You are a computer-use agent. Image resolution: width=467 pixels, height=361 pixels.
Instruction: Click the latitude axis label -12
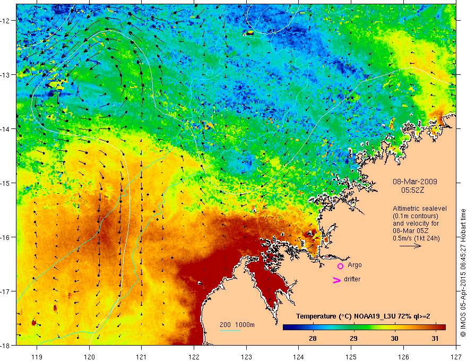(5, 21)
